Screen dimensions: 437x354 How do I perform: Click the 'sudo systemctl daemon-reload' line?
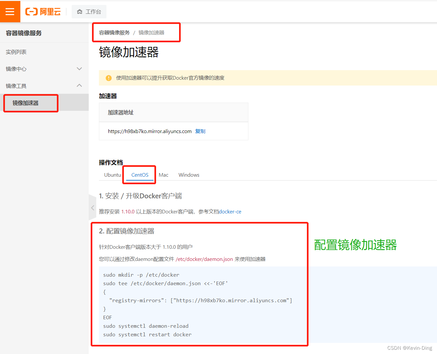click(146, 326)
